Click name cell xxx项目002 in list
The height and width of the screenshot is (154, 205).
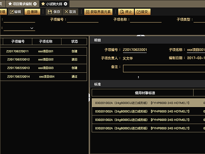pos(46,60)
